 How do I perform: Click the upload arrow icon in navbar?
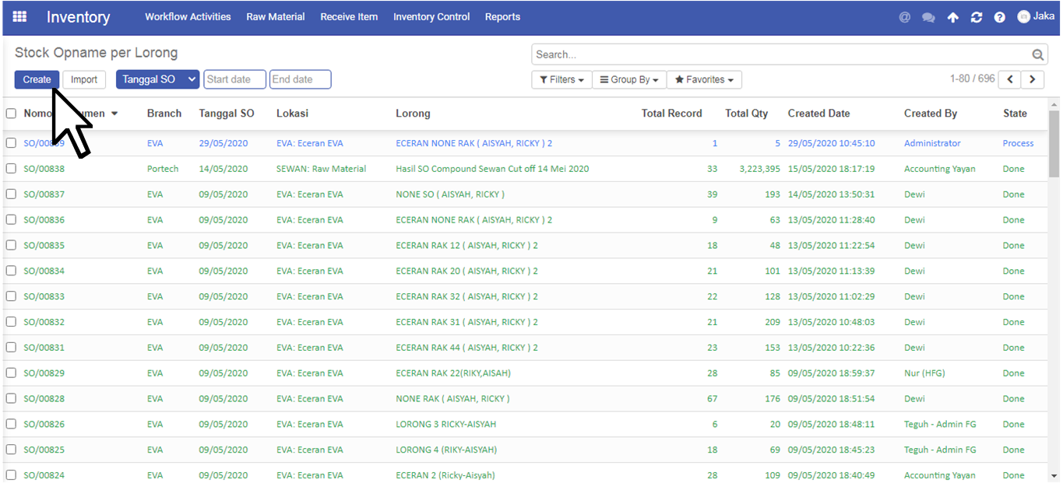point(952,17)
